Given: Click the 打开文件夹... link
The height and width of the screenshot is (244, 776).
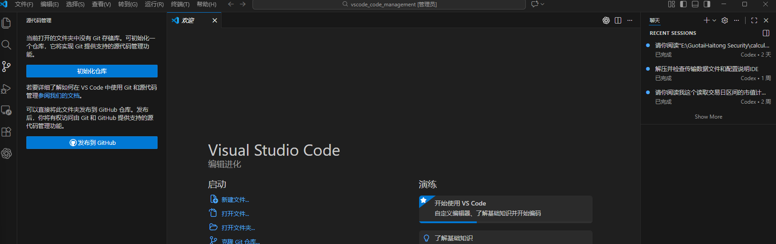Looking at the screenshot, I should point(238,228).
